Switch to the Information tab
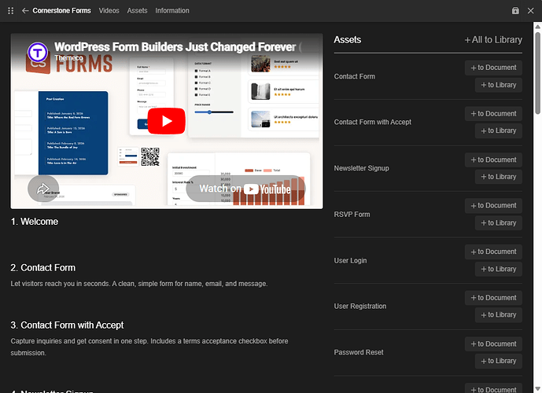Image resolution: width=542 pixels, height=393 pixels. point(172,11)
